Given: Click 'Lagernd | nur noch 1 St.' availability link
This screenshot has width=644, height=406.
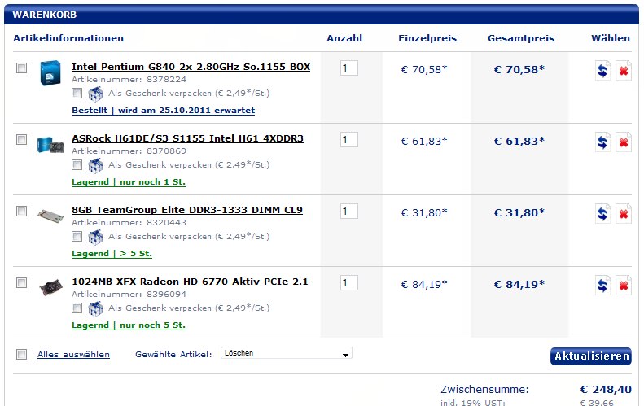Looking at the screenshot, I should click(129, 182).
